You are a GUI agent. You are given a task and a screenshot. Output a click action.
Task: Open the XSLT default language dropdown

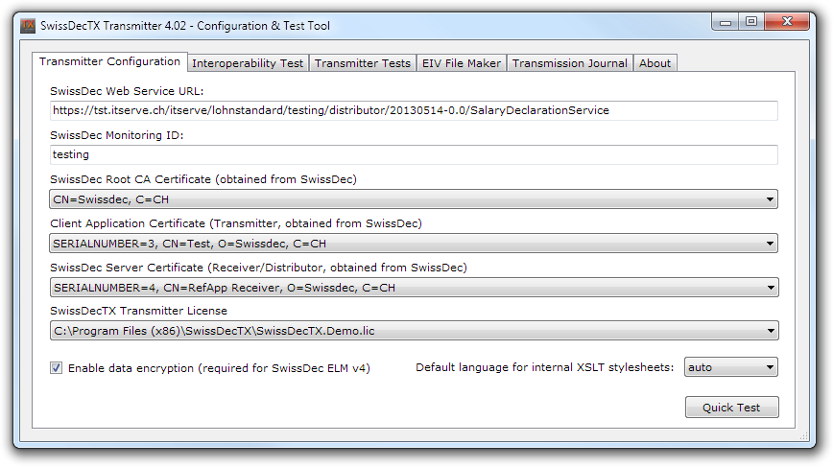pos(730,367)
